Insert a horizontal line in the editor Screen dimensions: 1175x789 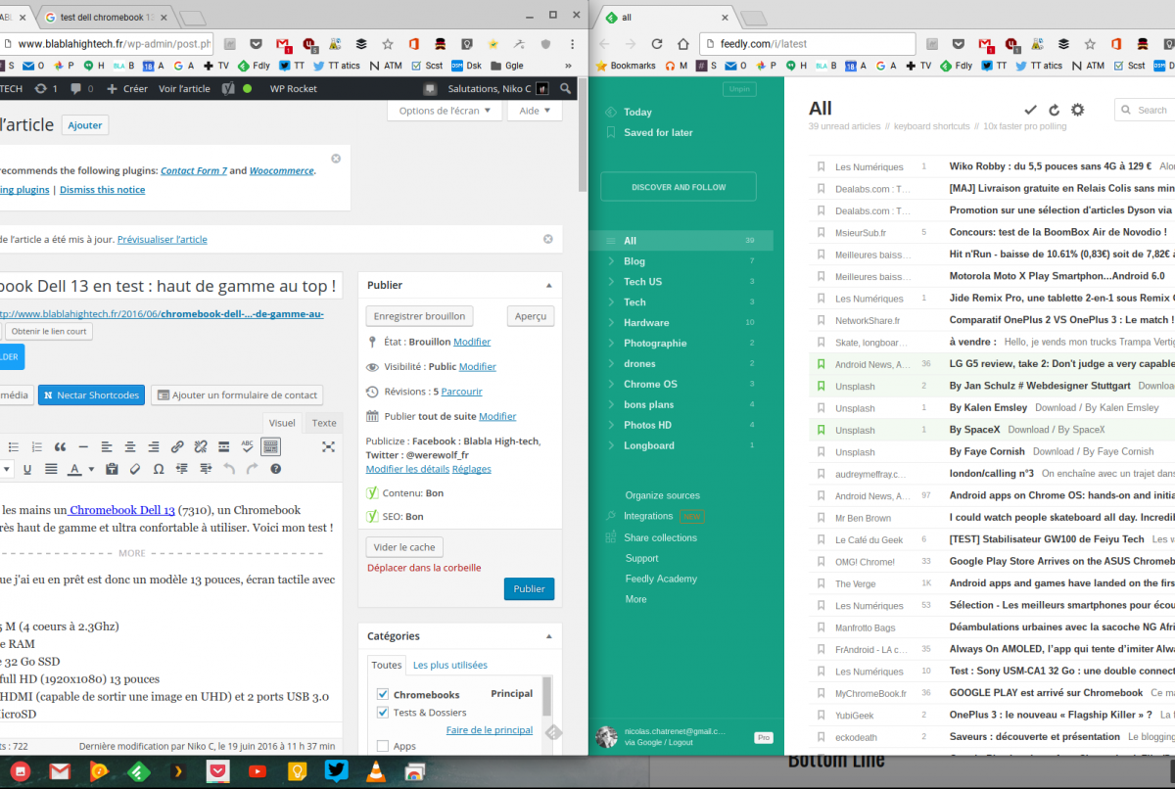coord(83,446)
